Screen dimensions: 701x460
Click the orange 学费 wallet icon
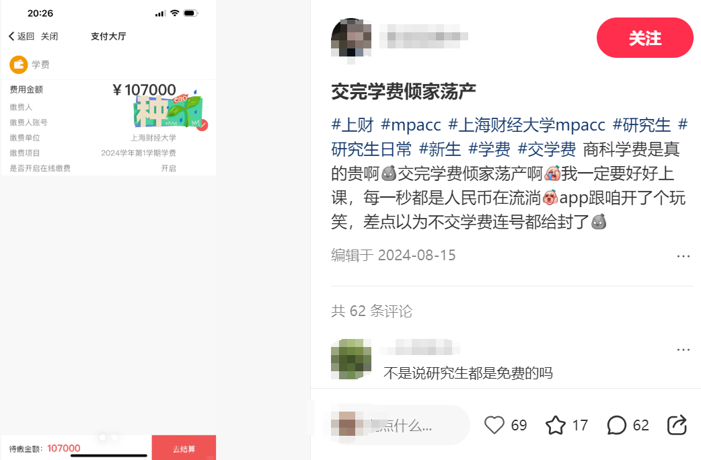[x=19, y=65]
